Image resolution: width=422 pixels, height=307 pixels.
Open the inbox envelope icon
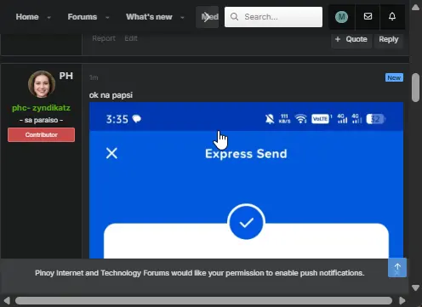(368, 16)
